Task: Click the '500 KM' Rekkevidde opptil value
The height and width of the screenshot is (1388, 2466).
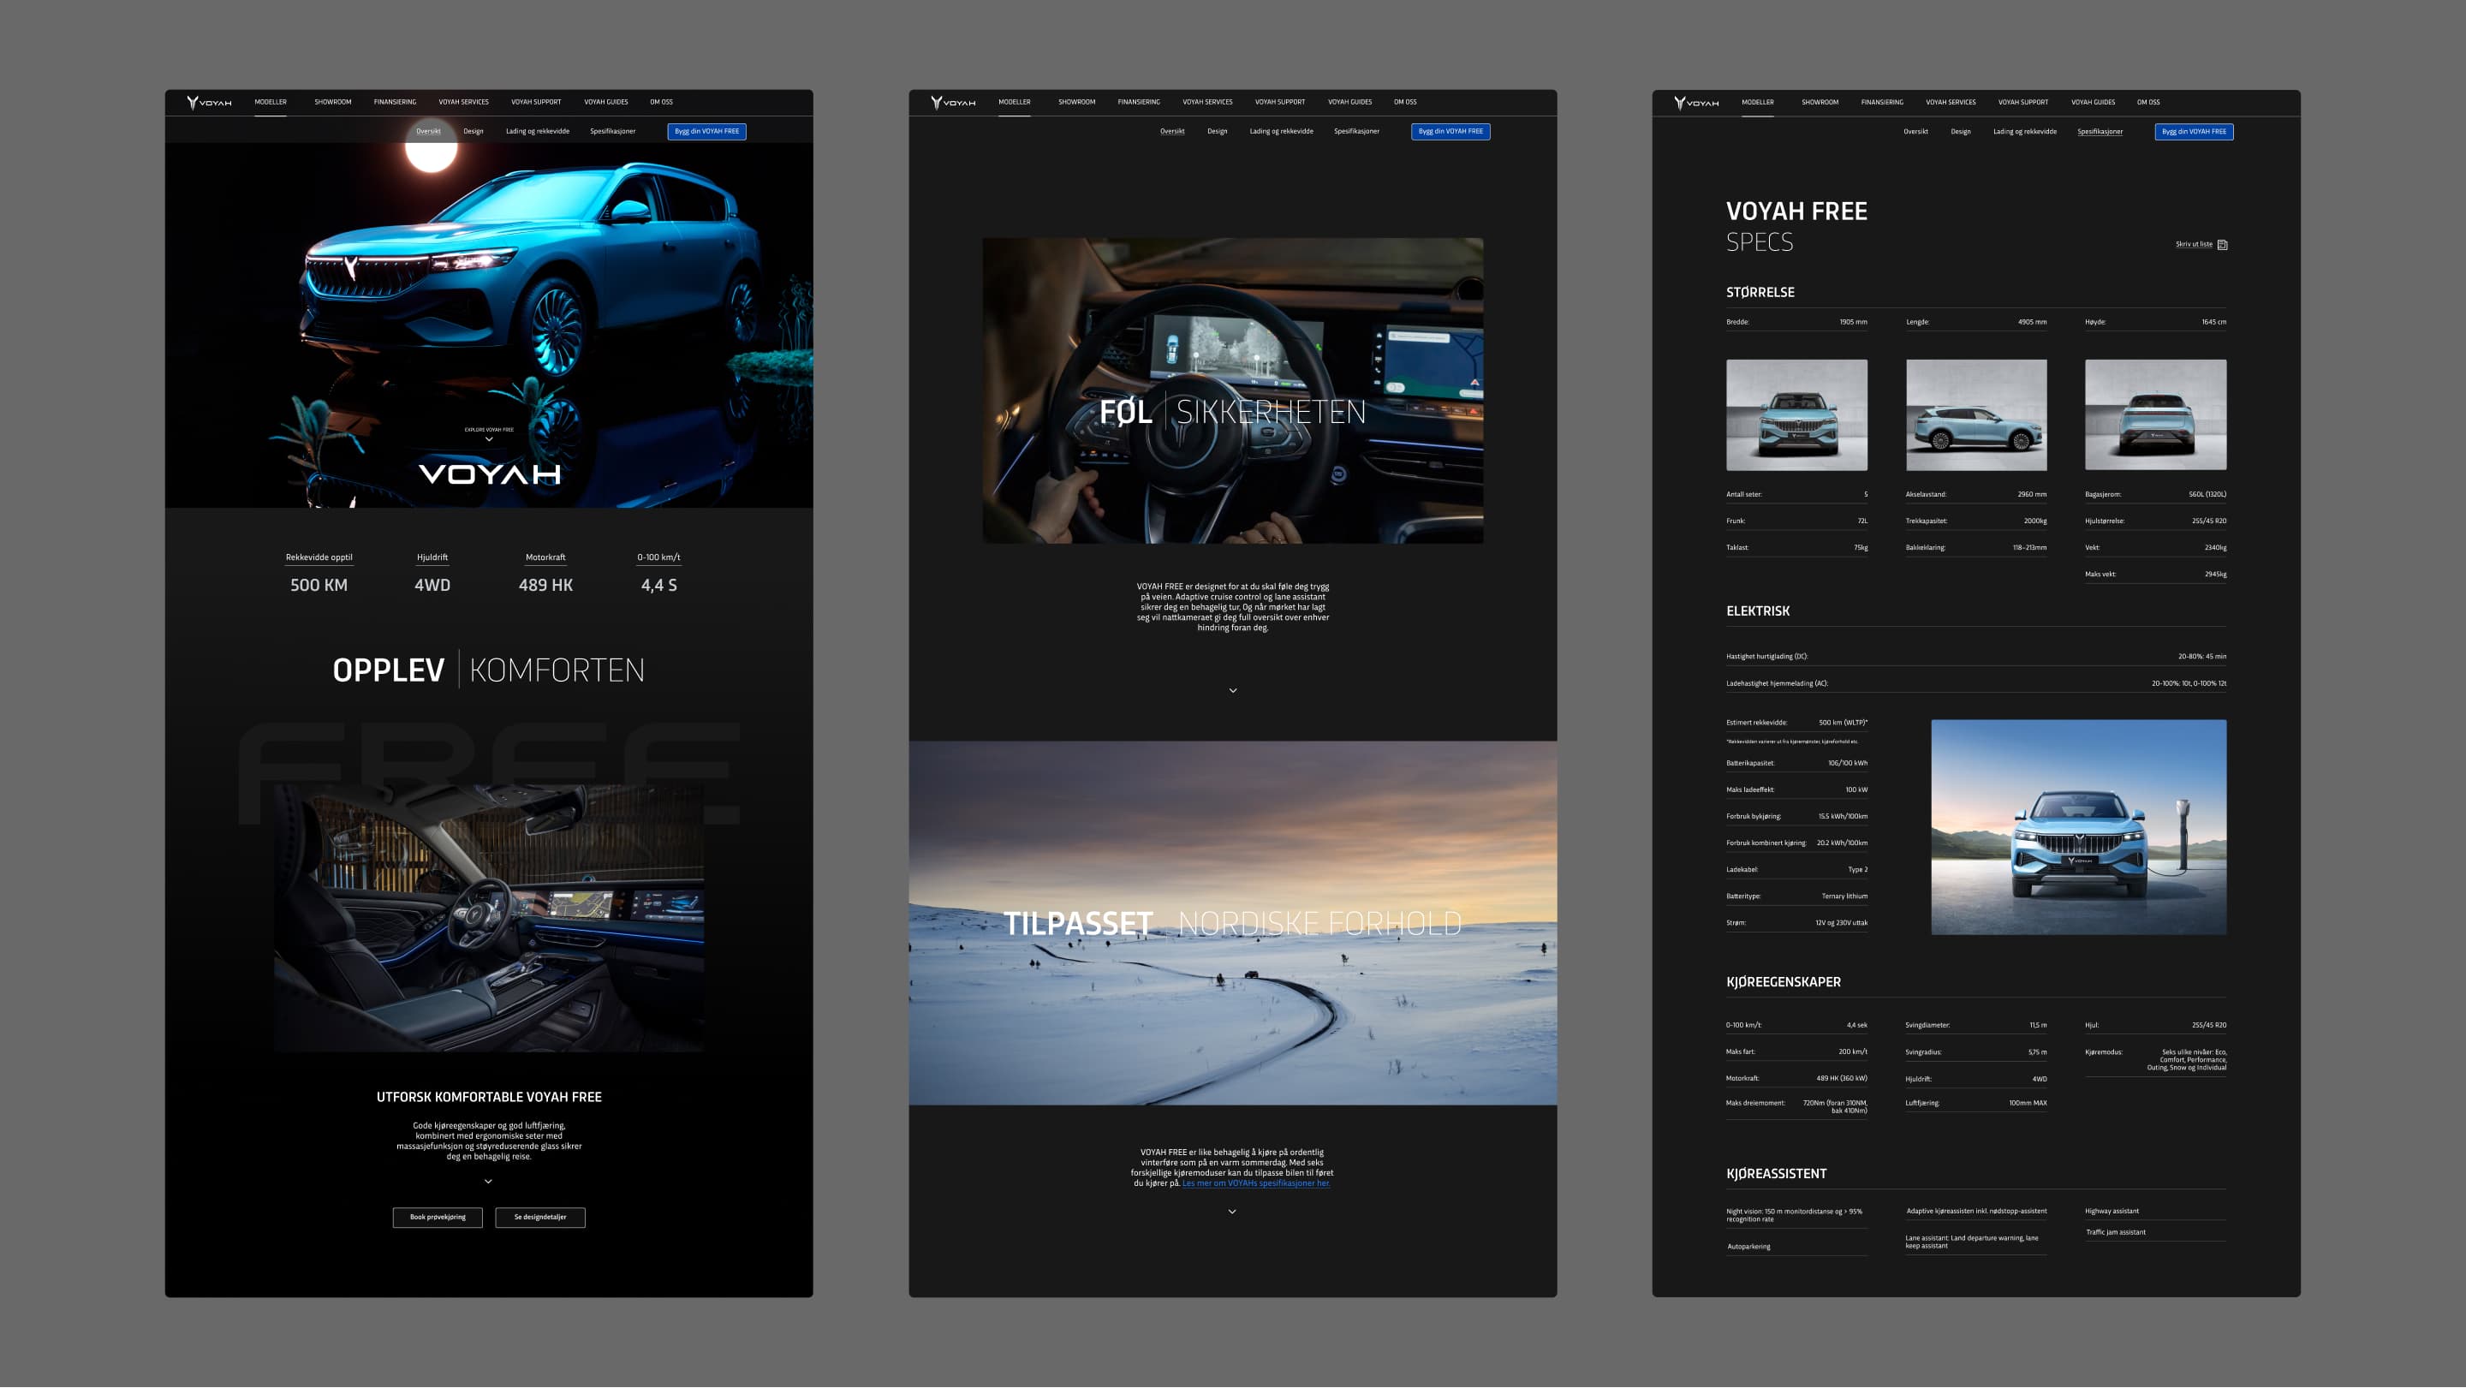Action: point(319,585)
